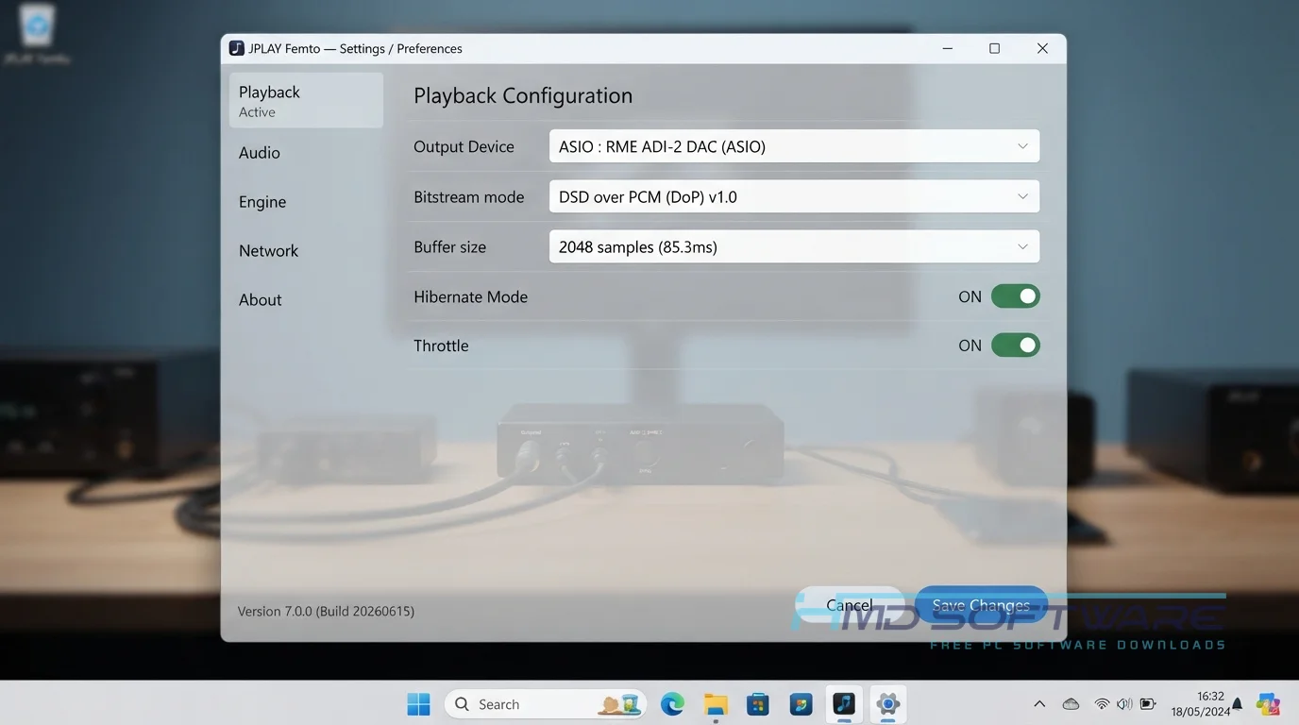Screen dimensions: 1299x725
Task: Launch Microsoft Edge from the taskbar
Action: point(672,704)
